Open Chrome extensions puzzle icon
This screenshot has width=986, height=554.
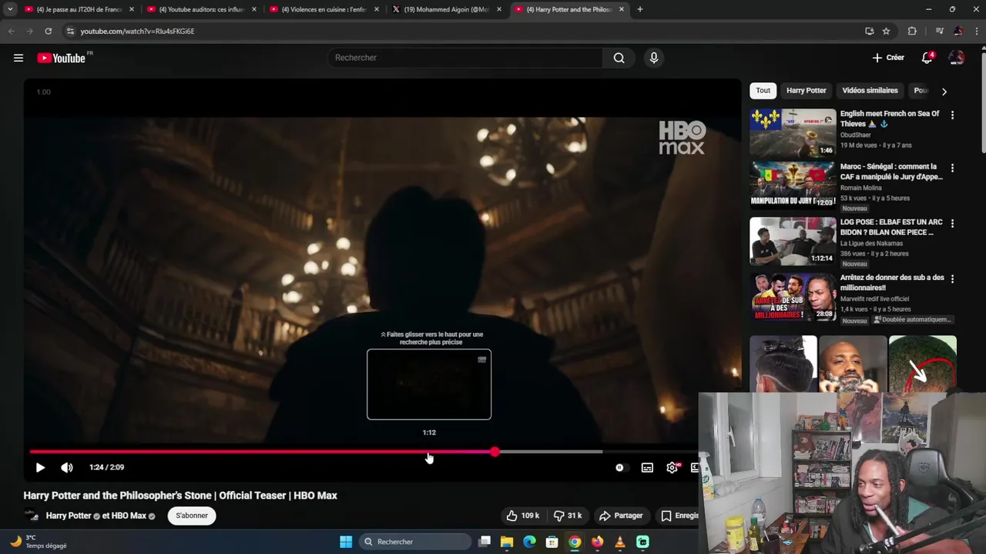912,31
